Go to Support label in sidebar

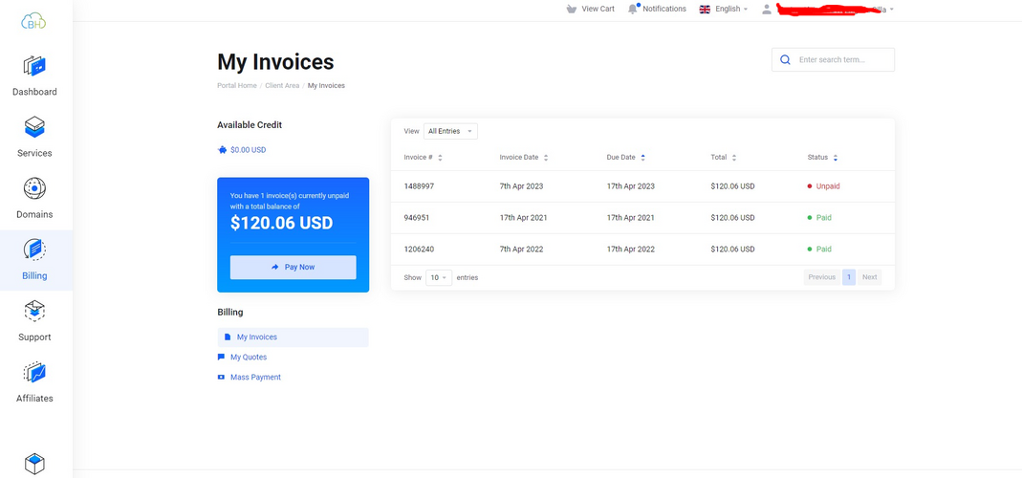(x=34, y=337)
